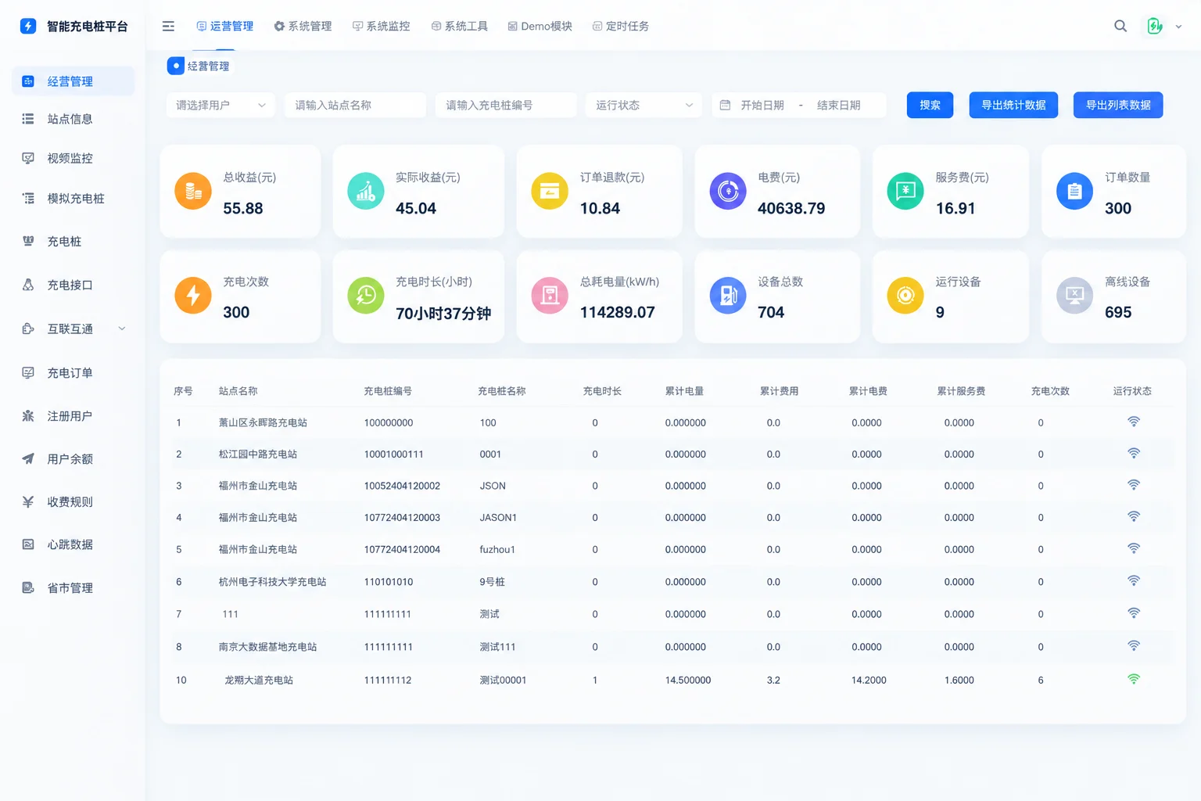1201x801 pixels.
Task: Open the 系统管理 top menu
Action: (303, 26)
